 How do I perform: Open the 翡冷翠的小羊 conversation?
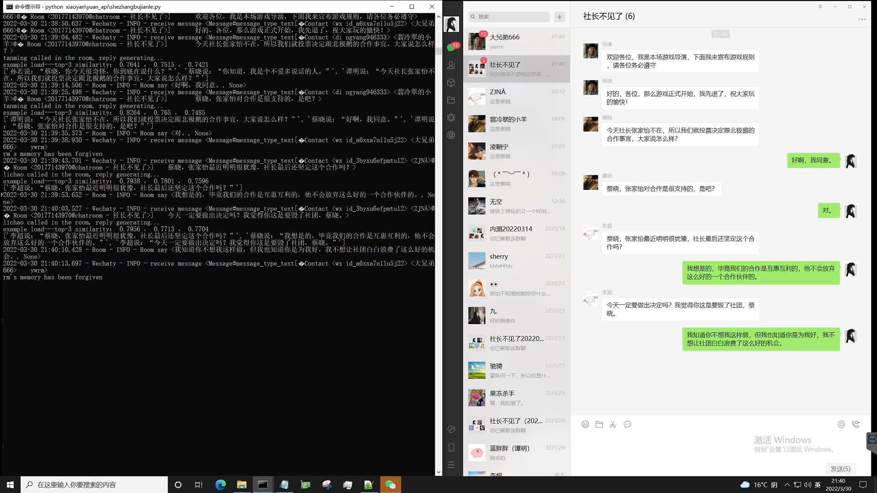pyautogui.click(x=517, y=124)
